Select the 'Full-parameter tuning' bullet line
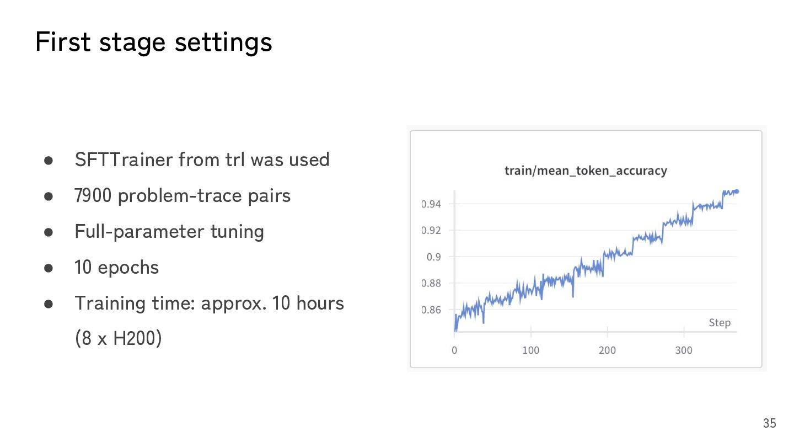 [169, 232]
